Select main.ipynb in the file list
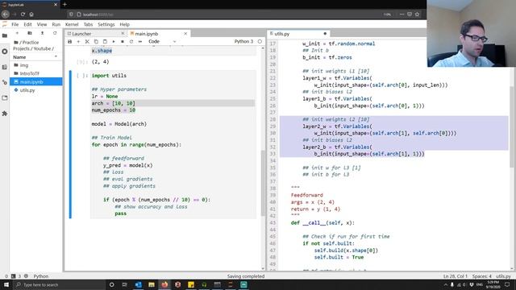The image size is (516, 290). (x=35, y=81)
